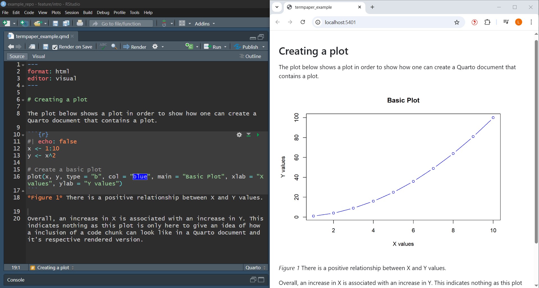Screen dimensions: 539x288
Task: Open a new browser tab
Action: point(372,7)
